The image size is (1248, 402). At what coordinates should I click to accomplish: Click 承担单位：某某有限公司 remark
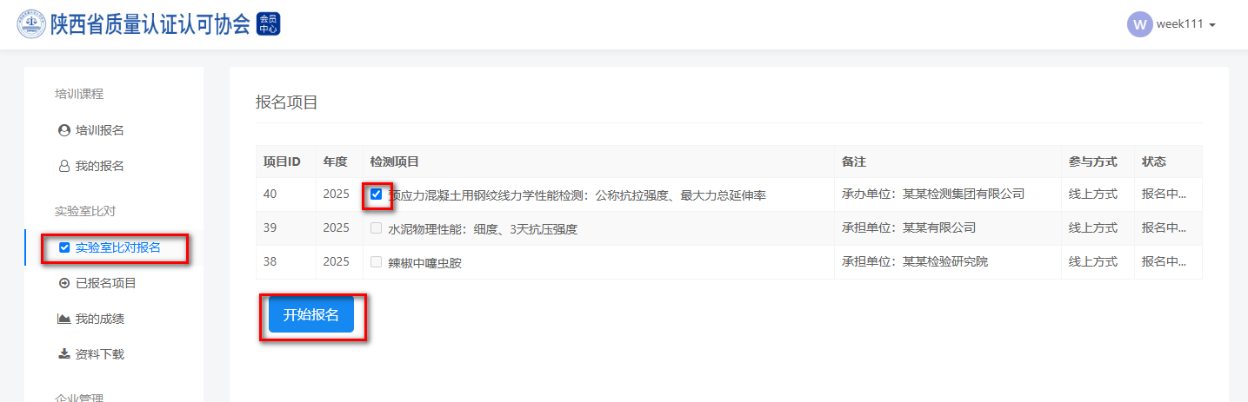(x=909, y=227)
